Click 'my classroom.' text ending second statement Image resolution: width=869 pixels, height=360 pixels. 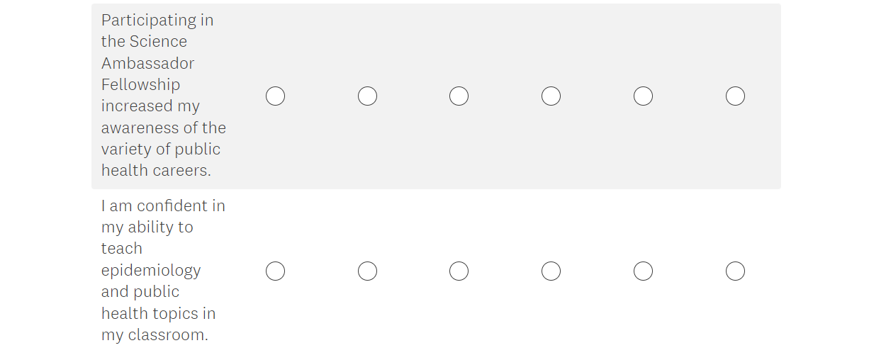click(155, 334)
